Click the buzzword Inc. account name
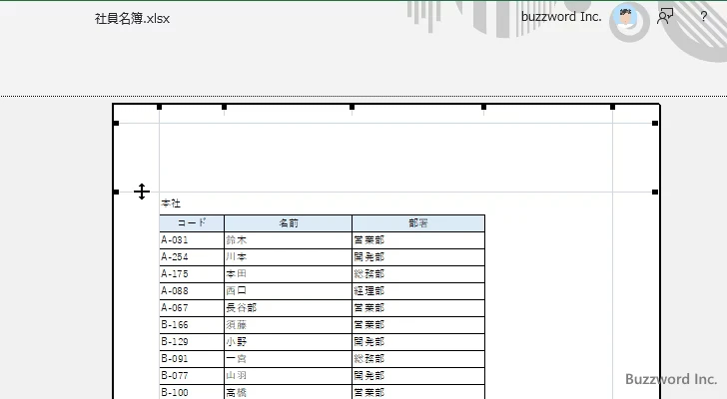Image resolution: width=727 pixels, height=399 pixels. (561, 17)
